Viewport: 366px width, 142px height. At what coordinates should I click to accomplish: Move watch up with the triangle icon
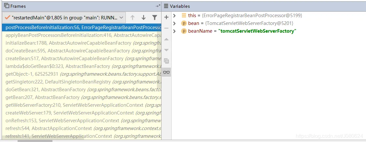166,39
